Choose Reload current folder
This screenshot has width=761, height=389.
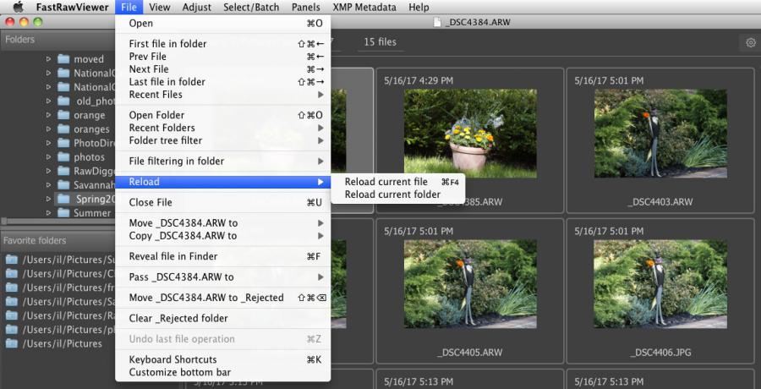coord(392,194)
